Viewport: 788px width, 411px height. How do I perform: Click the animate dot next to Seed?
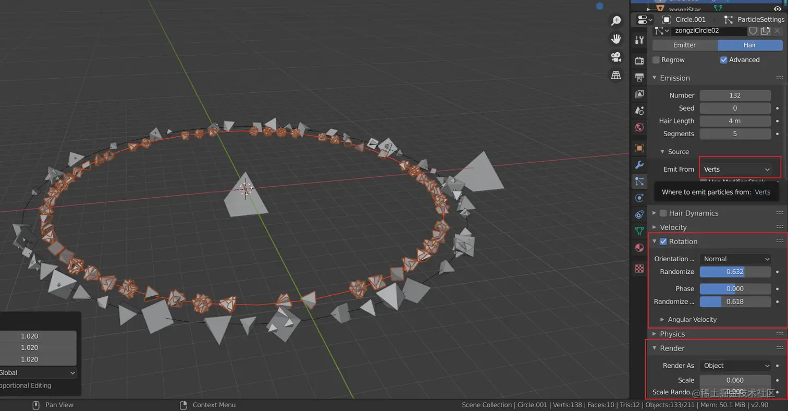pyautogui.click(x=777, y=108)
